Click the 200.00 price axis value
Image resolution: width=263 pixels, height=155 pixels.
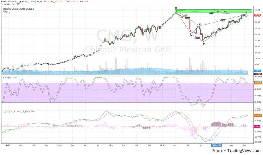click(x=257, y=46)
